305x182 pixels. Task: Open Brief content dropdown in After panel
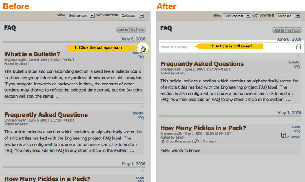point(237,16)
